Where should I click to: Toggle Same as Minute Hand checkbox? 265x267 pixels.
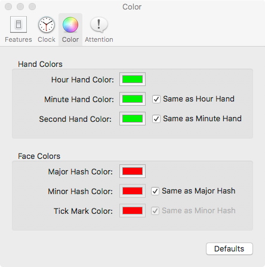click(x=156, y=119)
